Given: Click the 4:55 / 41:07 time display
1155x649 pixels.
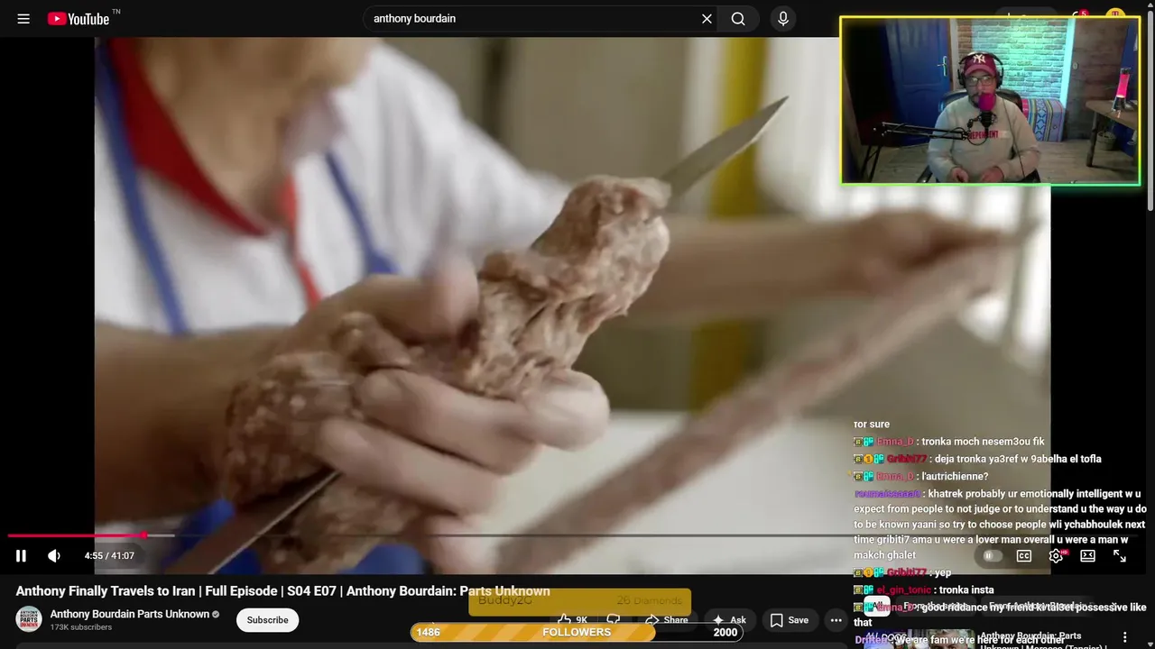Looking at the screenshot, I should pyautogui.click(x=109, y=556).
